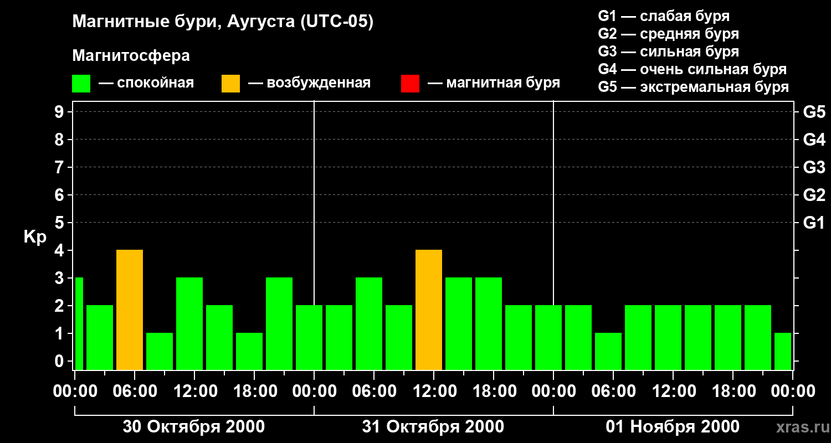The width and height of the screenshot is (831, 443).
Task: Click the G1 — слабая буря line
Action: [x=664, y=16]
